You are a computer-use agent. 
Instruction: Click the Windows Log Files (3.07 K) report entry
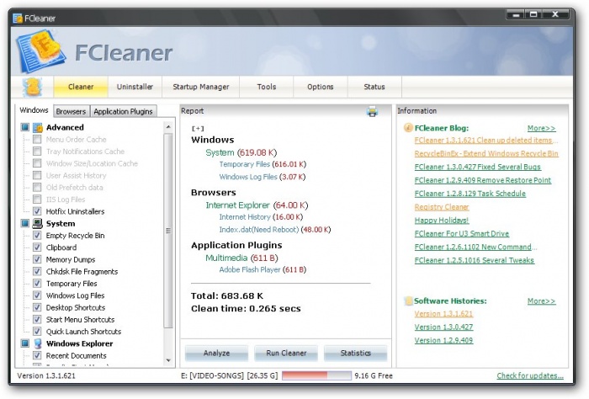pyautogui.click(x=263, y=177)
